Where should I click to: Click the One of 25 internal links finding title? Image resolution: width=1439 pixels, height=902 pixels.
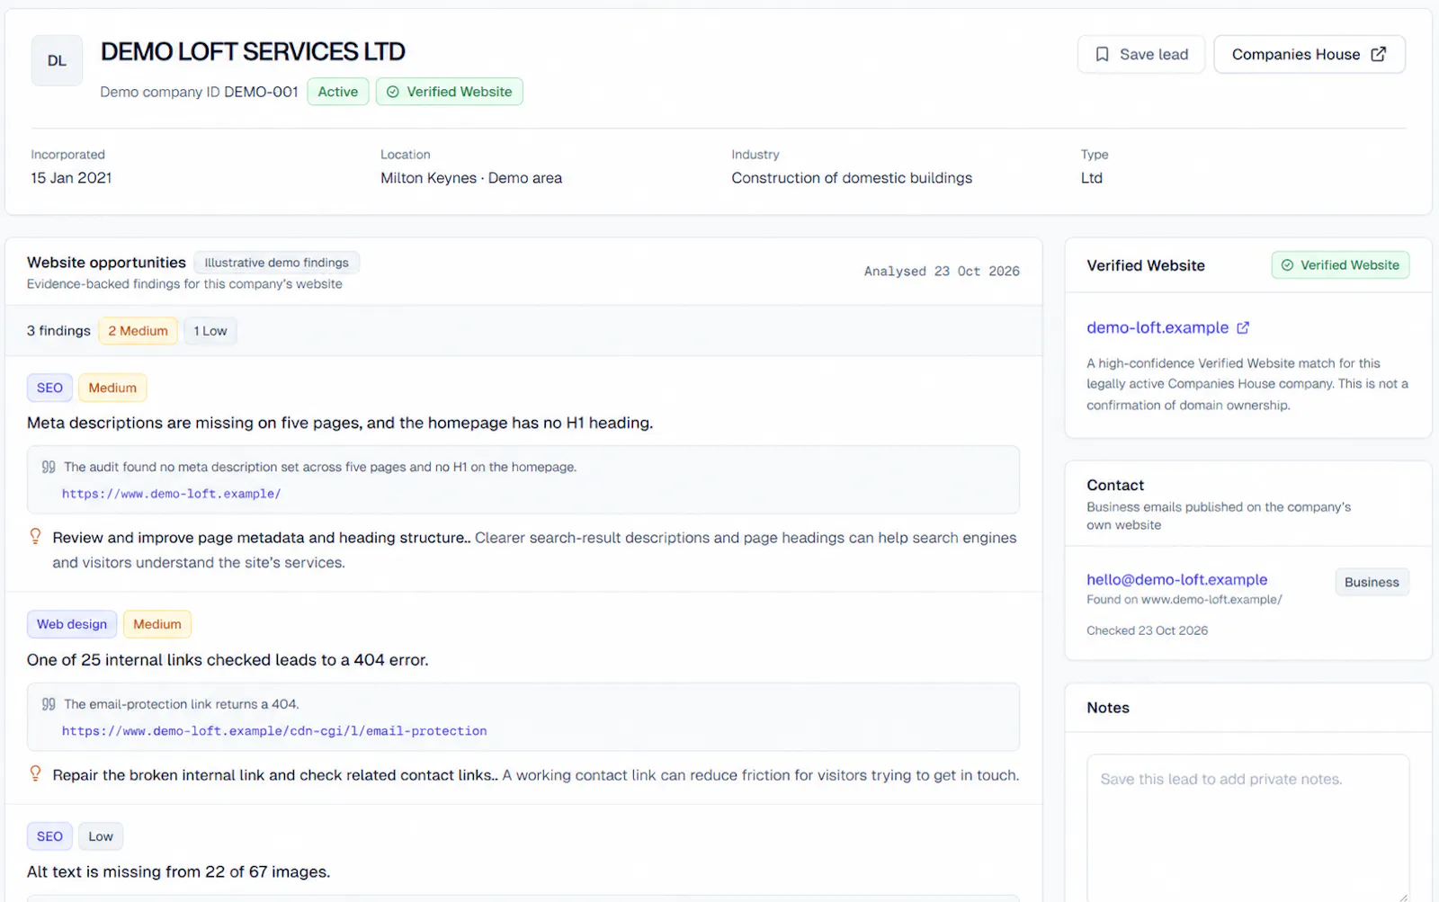[x=228, y=660]
